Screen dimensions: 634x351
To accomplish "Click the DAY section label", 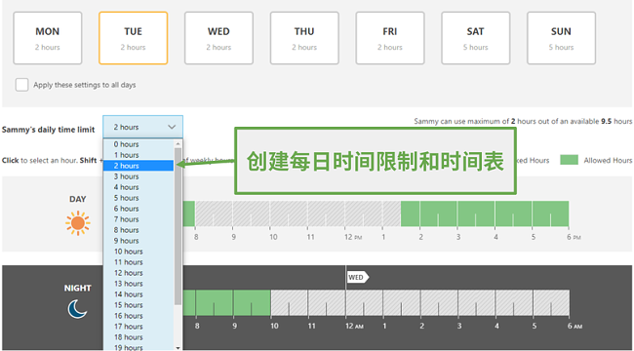I will (x=78, y=199).
